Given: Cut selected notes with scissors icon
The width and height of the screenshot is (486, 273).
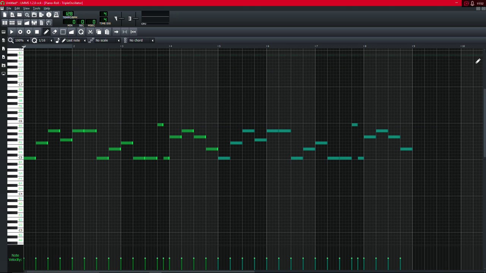Looking at the screenshot, I should click(x=90, y=32).
